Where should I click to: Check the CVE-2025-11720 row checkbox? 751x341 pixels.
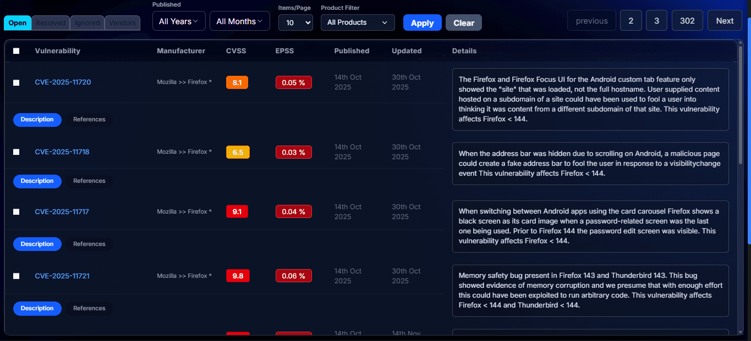pos(17,82)
